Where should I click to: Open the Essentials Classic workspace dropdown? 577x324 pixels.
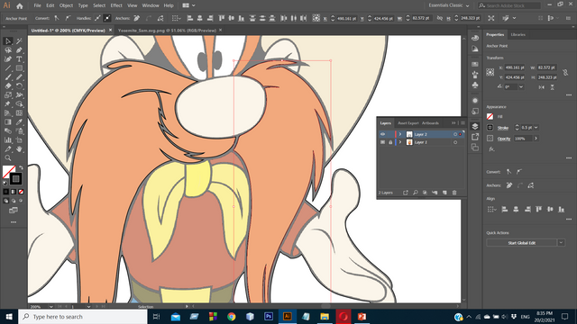pos(449,5)
